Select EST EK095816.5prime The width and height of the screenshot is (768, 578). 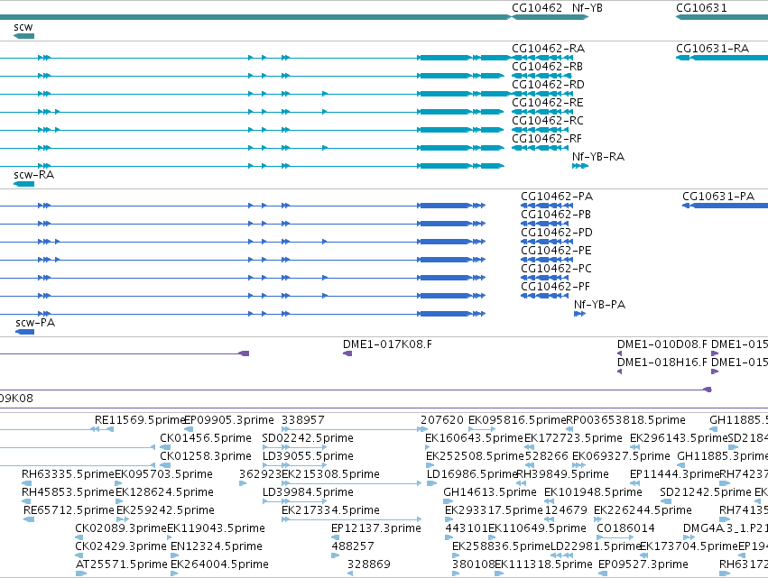[x=517, y=420]
